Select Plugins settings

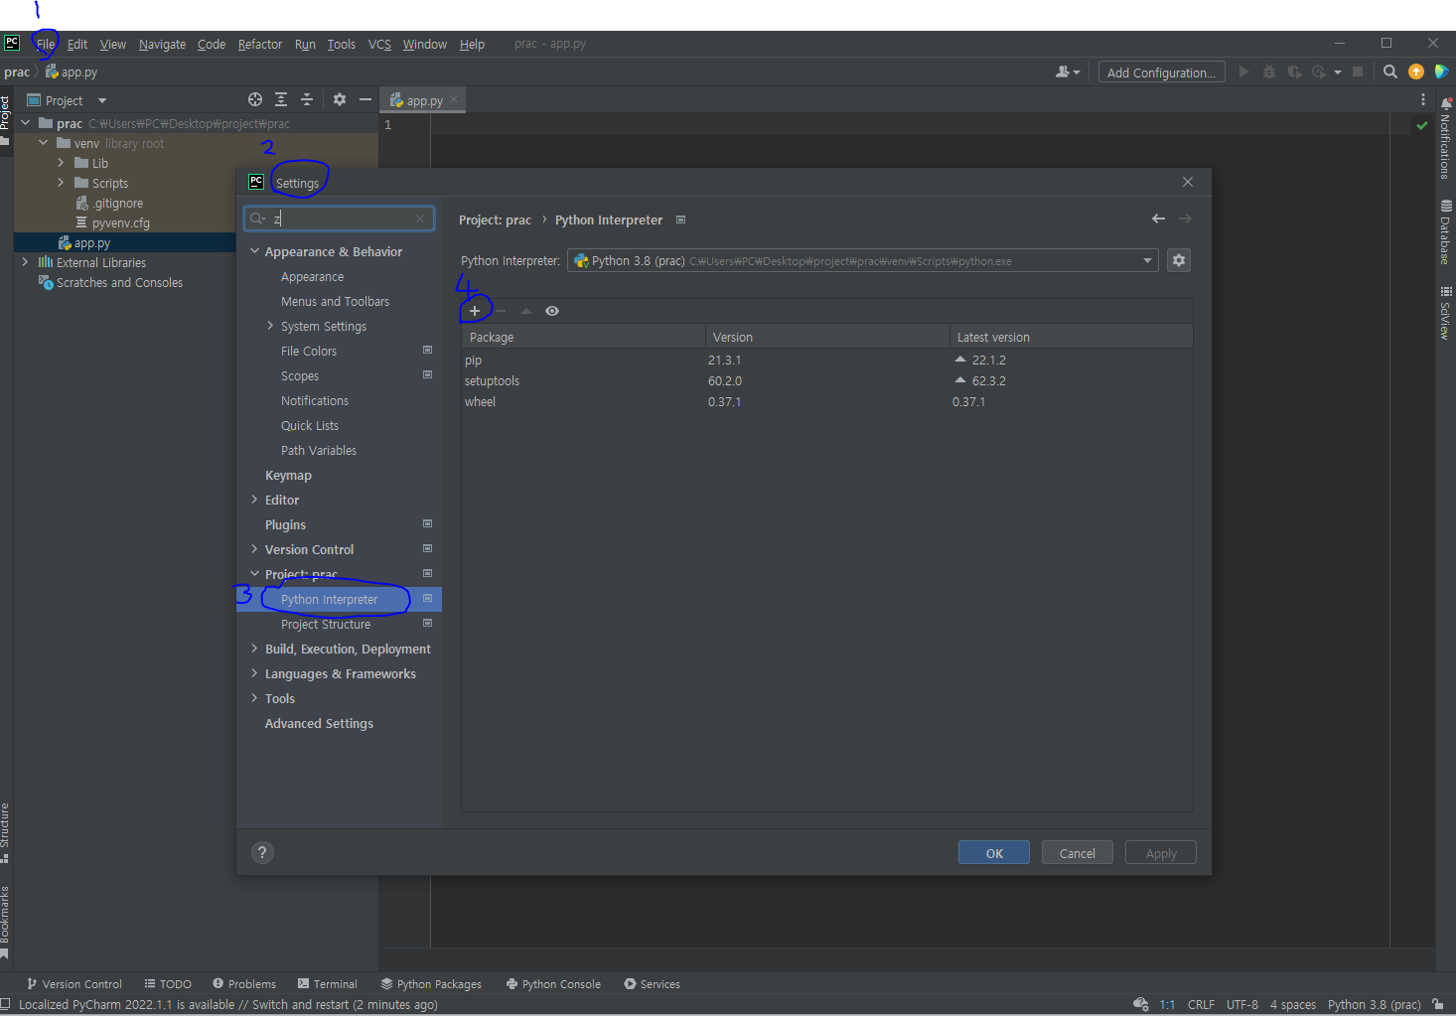(x=285, y=524)
